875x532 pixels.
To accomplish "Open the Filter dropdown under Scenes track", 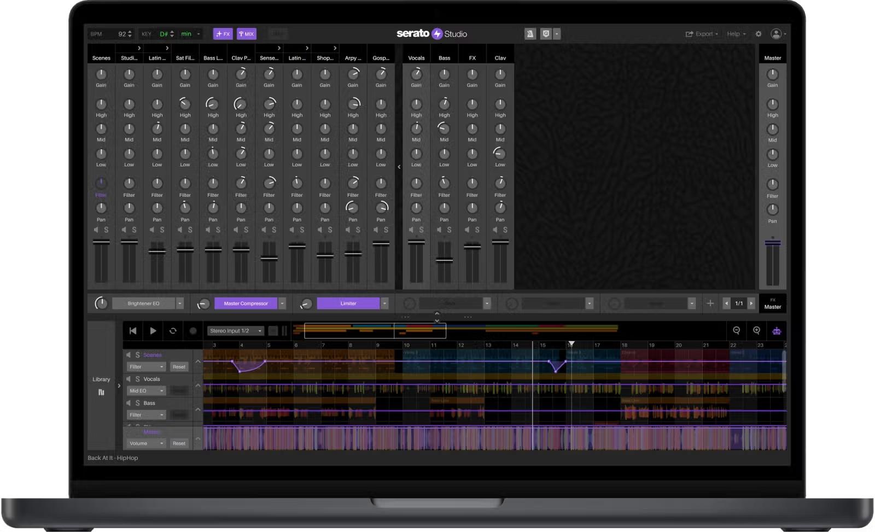I will coord(144,366).
